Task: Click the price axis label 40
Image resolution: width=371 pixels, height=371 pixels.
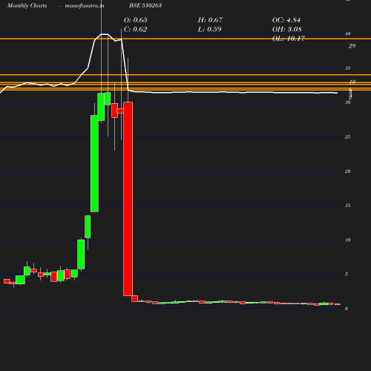Action: click(348, 34)
